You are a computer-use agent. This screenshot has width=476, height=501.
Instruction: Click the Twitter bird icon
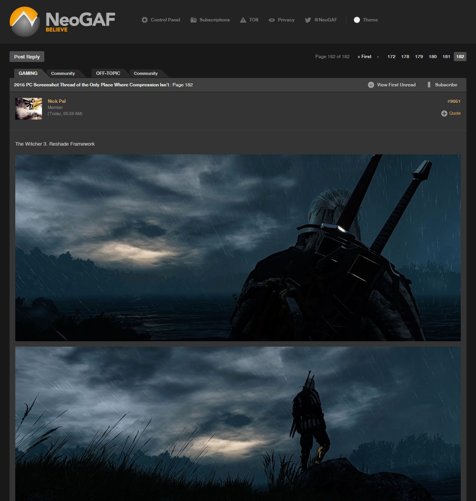tap(308, 20)
